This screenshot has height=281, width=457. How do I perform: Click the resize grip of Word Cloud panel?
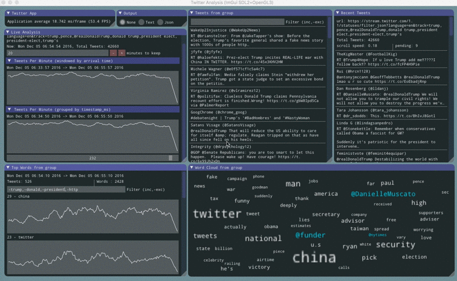452,274
